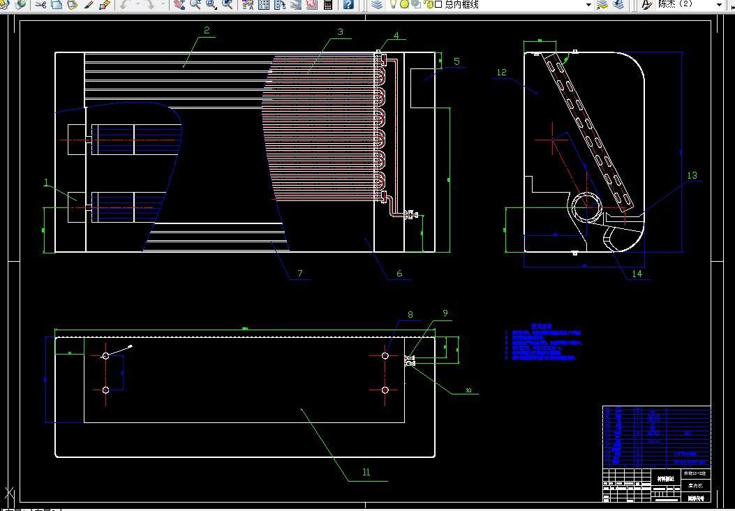Select balloon label 2 in front view

point(207,31)
